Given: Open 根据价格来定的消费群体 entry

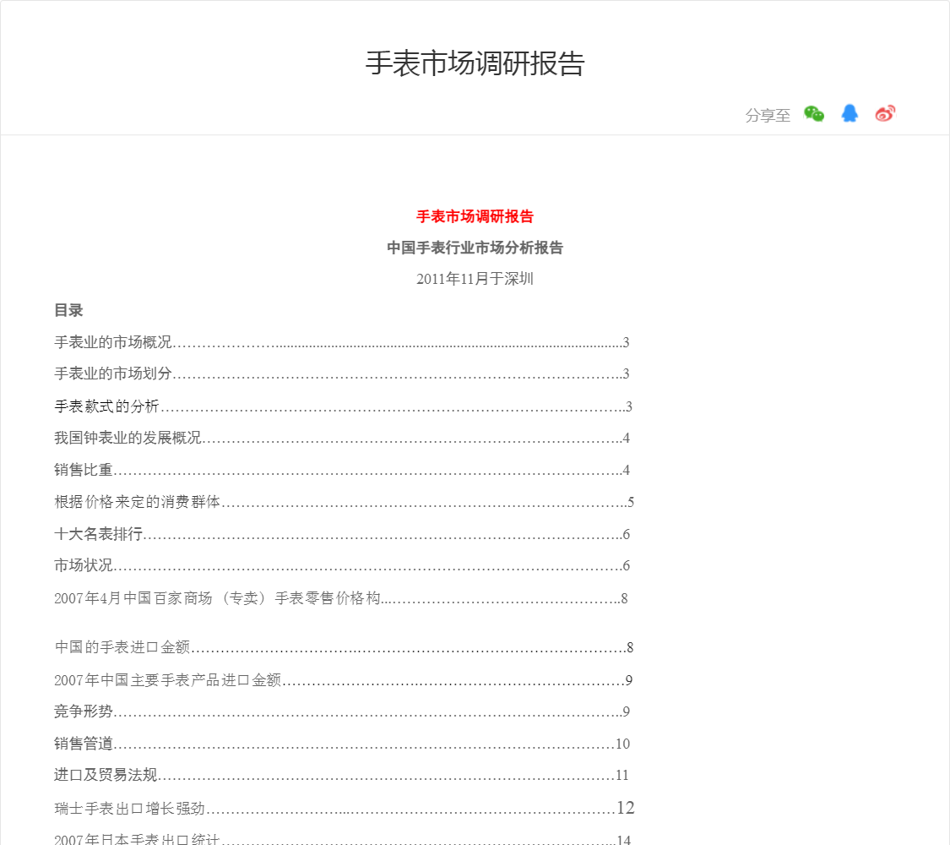Looking at the screenshot, I should [137, 502].
